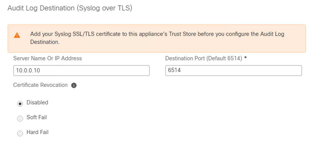Open the Certificate Revocation info tooltip icon
312x141 pixels.
coord(74,85)
